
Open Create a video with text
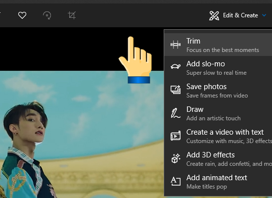(x=218, y=136)
